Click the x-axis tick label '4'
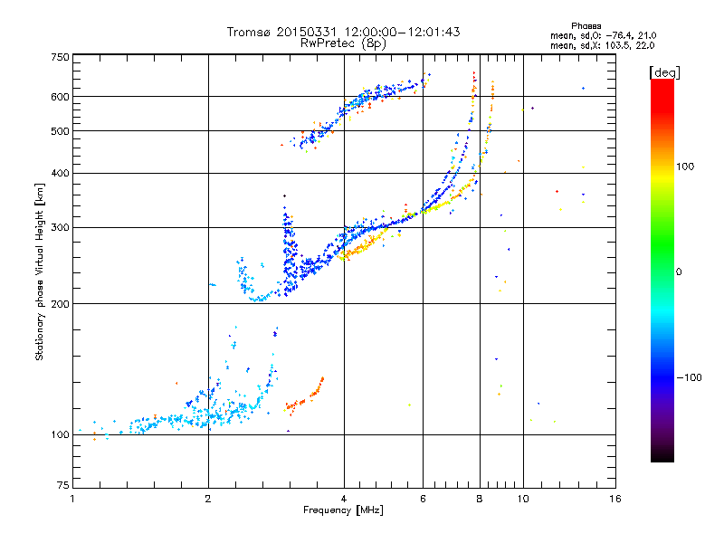 [x=344, y=499]
